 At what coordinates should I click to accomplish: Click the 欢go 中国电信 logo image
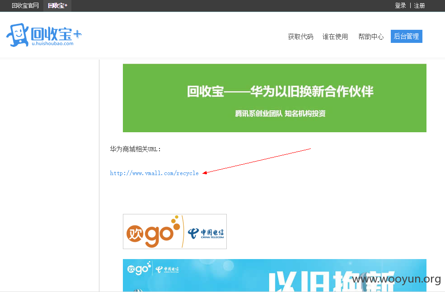point(175,232)
